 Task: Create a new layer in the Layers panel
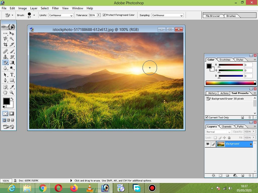click(x=243, y=175)
